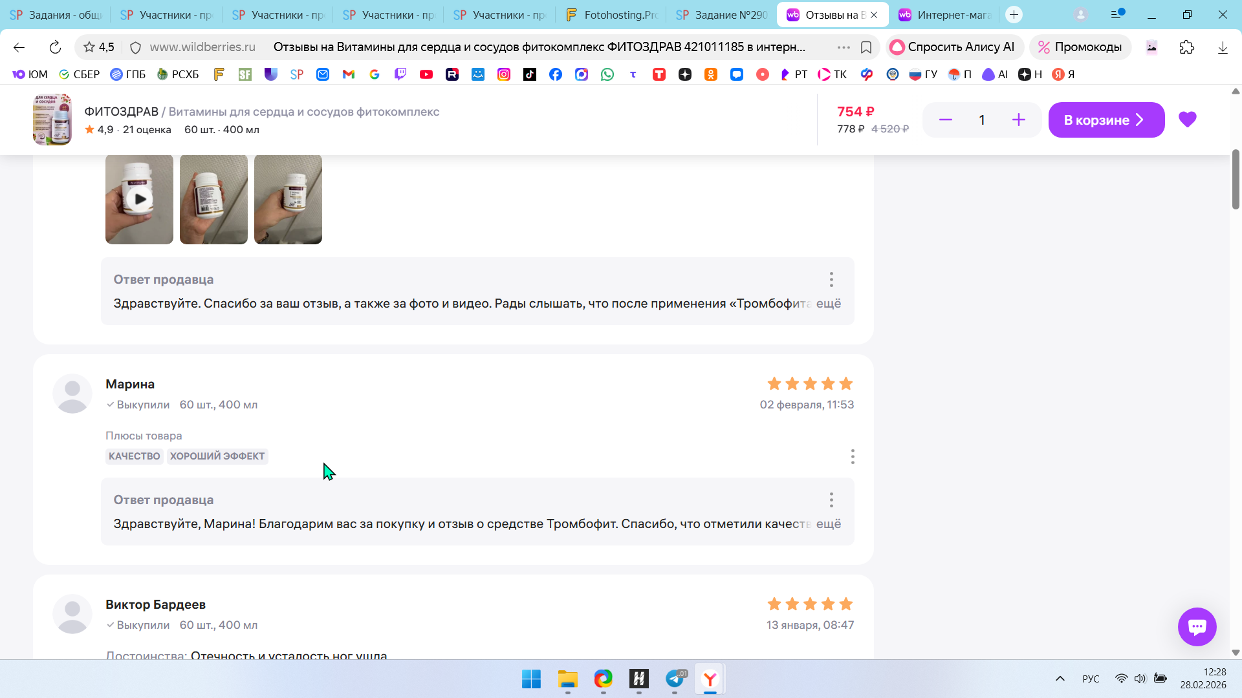Open YouTube bookmark in bookmarks bar

click(426, 74)
